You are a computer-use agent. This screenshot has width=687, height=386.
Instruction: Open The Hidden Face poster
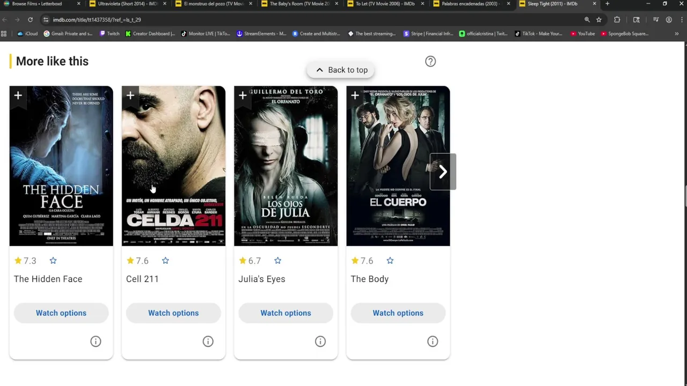click(x=61, y=166)
